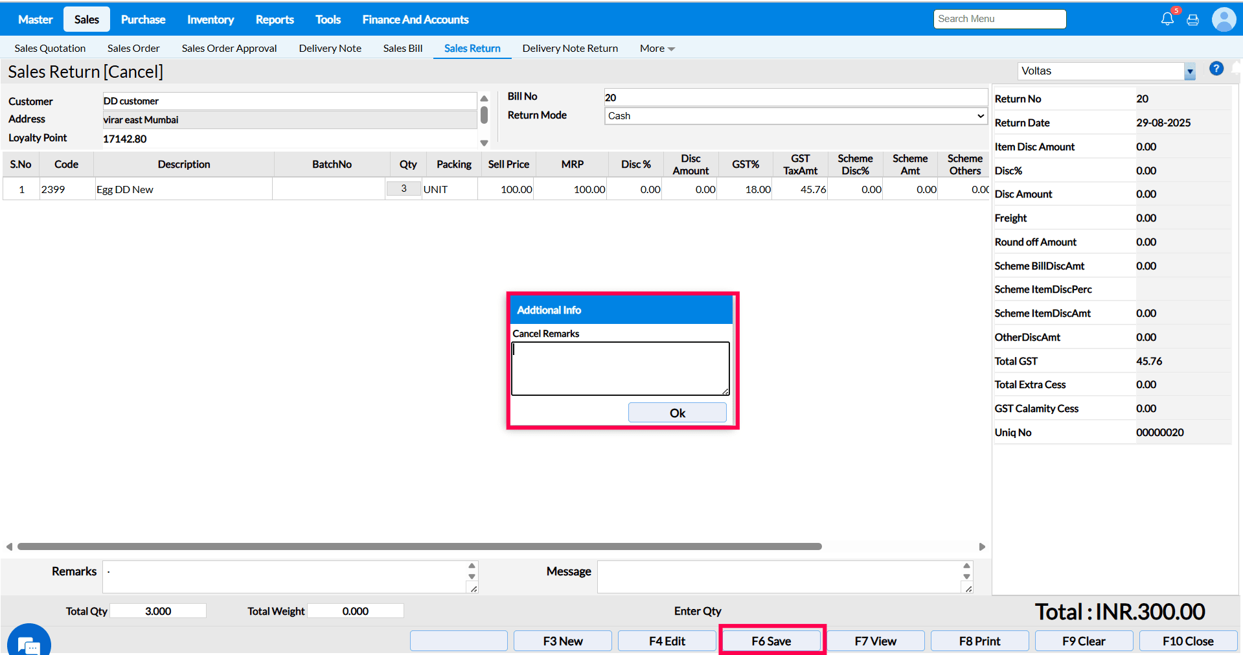Image resolution: width=1243 pixels, height=655 pixels.
Task: Open the Reports menu
Action: tap(275, 19)
